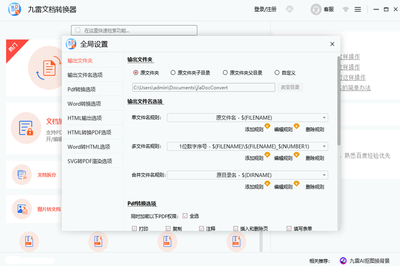The image size is (400, 266).
Task: Click the 图片转文档 label in main window
Action: click(x=49, y=209)
